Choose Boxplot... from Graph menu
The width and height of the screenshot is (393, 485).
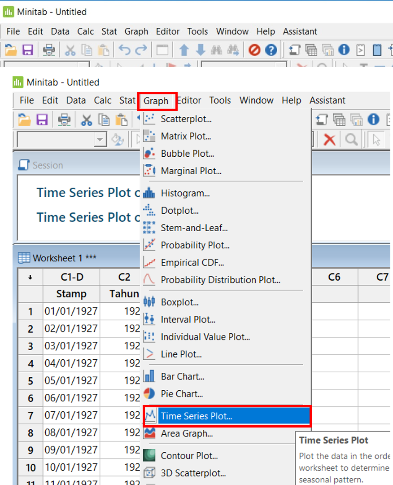[x=226, y=302]
